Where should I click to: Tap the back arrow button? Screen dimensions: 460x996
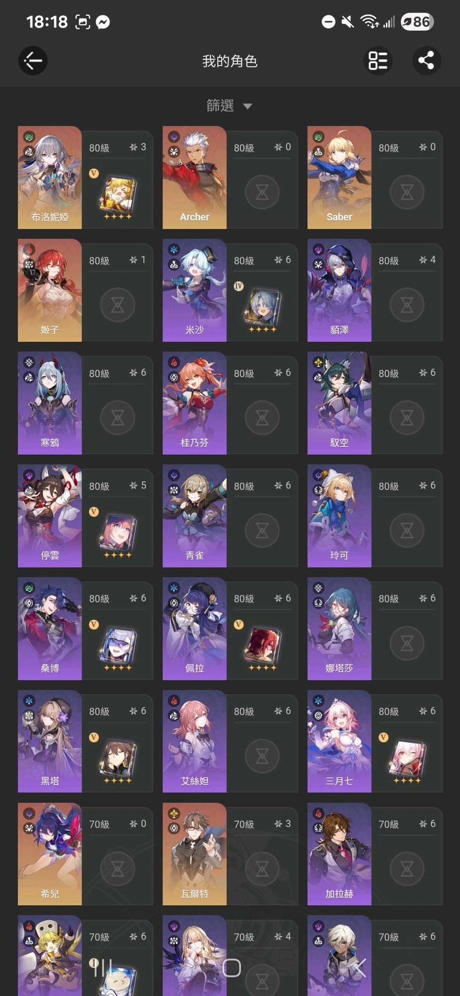click(33, 61)
